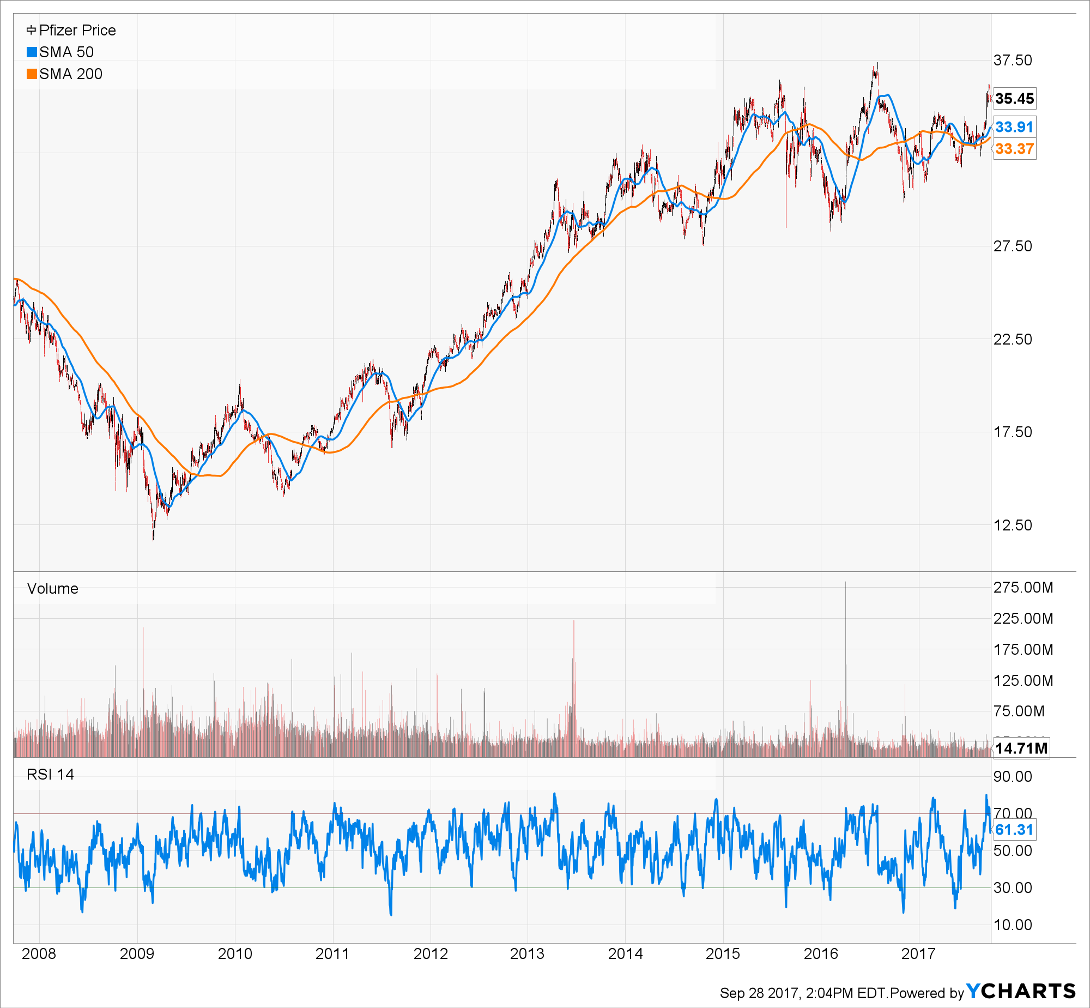Image resolution: width=1090 pixels, height=1008 pixels.
Task: Click the 12.50 price axis label
Action: click(x=1013, y=526)
